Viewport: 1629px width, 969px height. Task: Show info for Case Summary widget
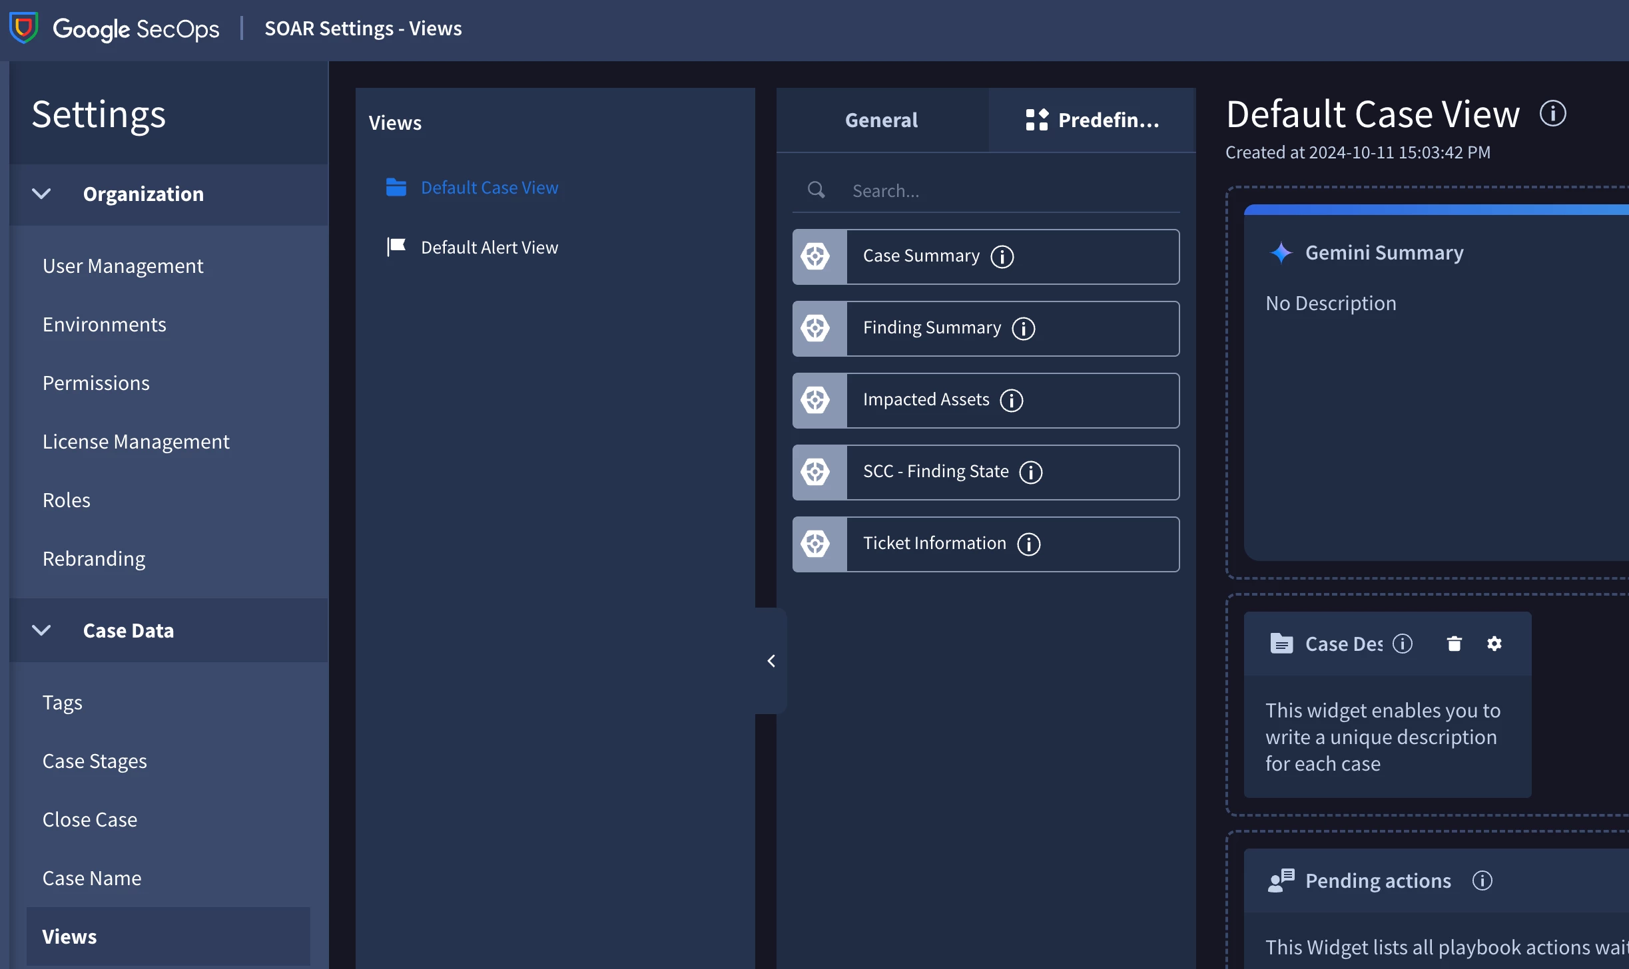pos(1002,256)
